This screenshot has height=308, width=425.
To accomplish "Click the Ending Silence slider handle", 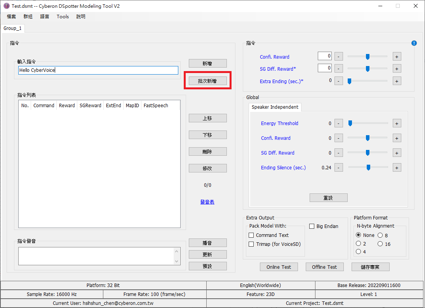I will 368,168.
